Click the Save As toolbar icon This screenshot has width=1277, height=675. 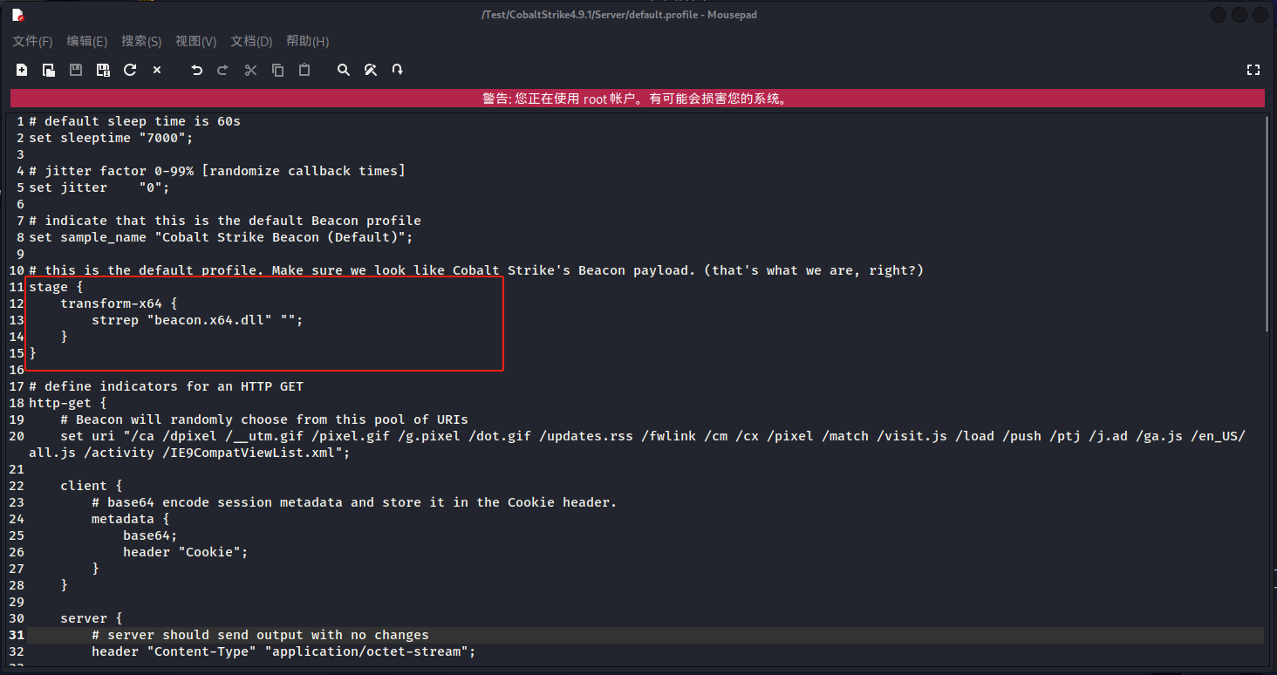[103, 70]
